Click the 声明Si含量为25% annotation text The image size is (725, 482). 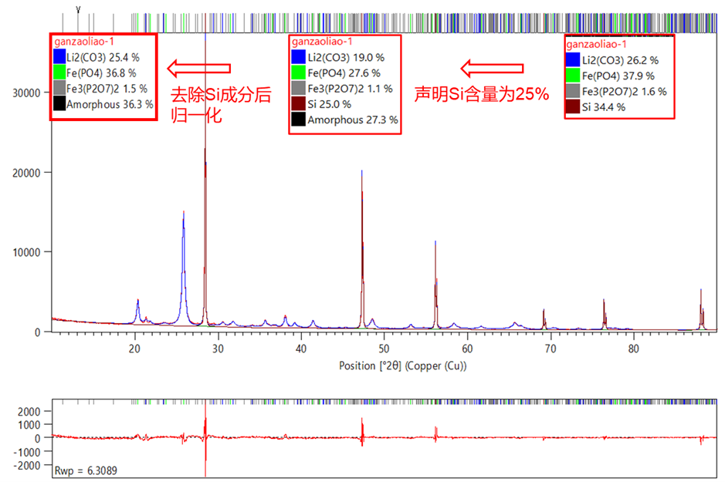[x=482, y=94]
